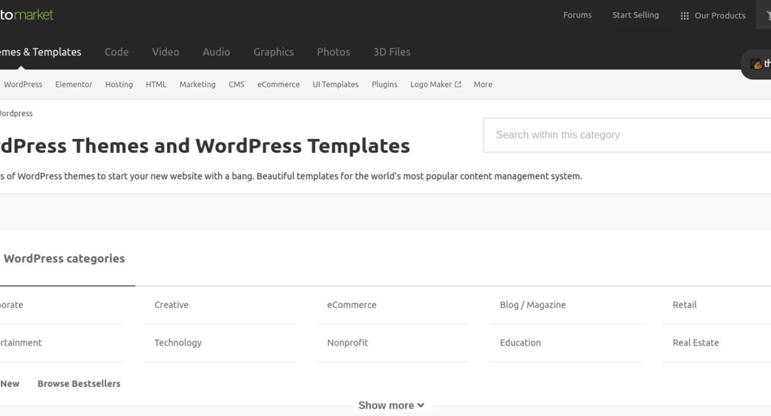
Task: Select the WordPress categories tab
Action: (x=64, y=259)
